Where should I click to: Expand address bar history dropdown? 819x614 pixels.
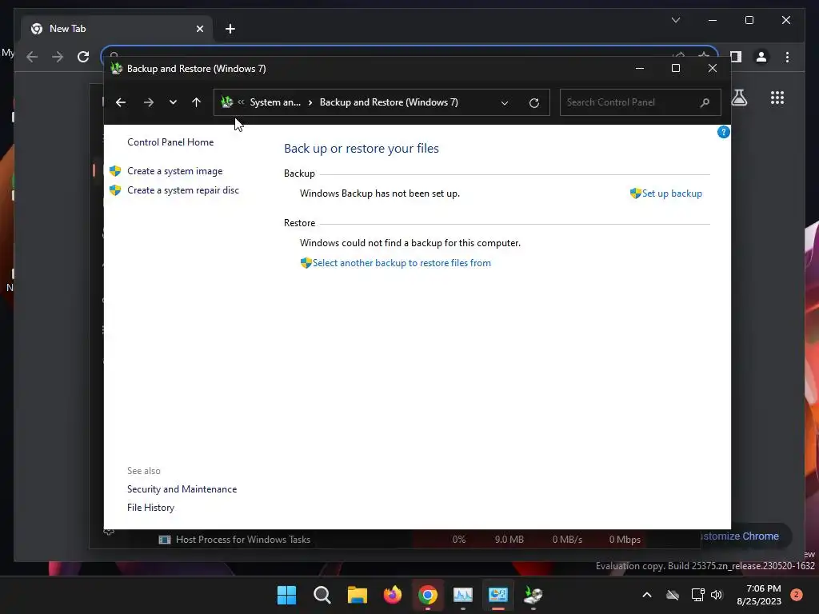tap(505, 103)
